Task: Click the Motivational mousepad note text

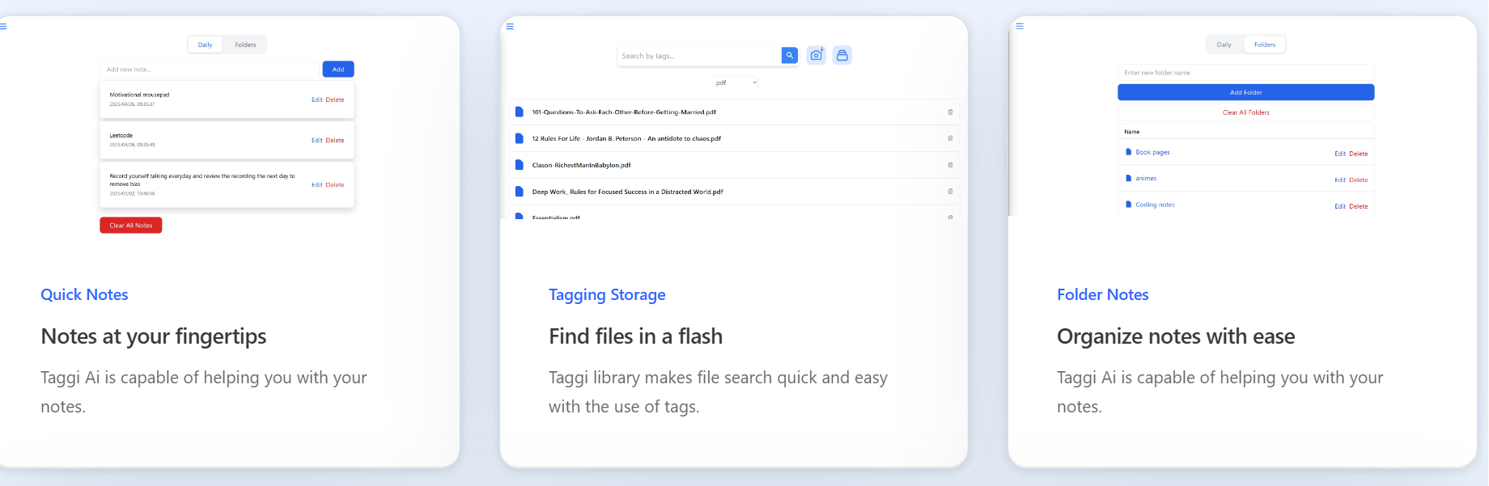Action: [x=139, y=95]
